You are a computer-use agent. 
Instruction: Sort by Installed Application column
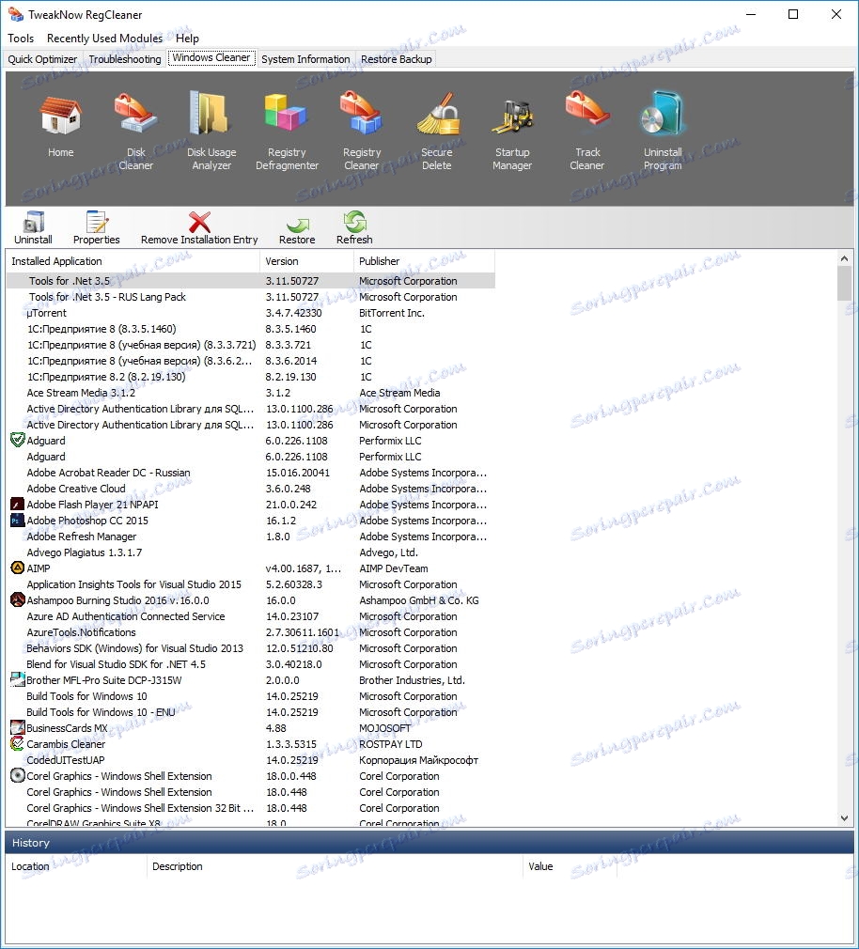coord(133,261)
